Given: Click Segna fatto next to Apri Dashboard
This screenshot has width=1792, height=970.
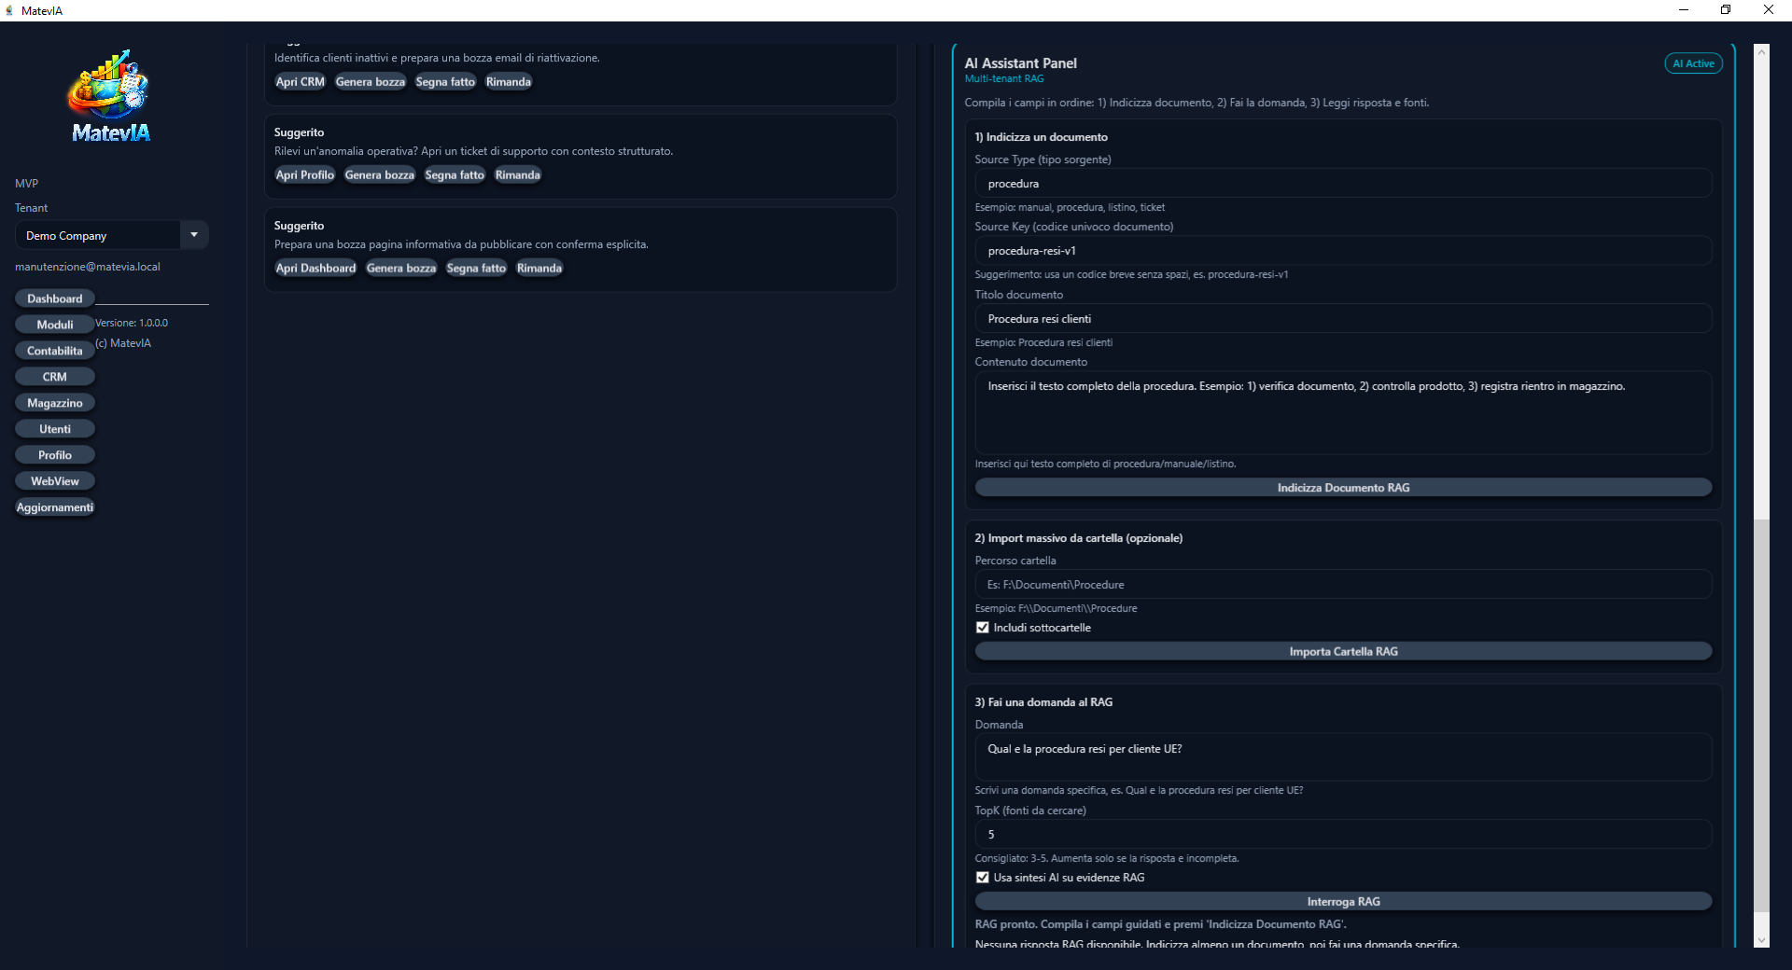Looking at the screenshot, I should point(476,269).
